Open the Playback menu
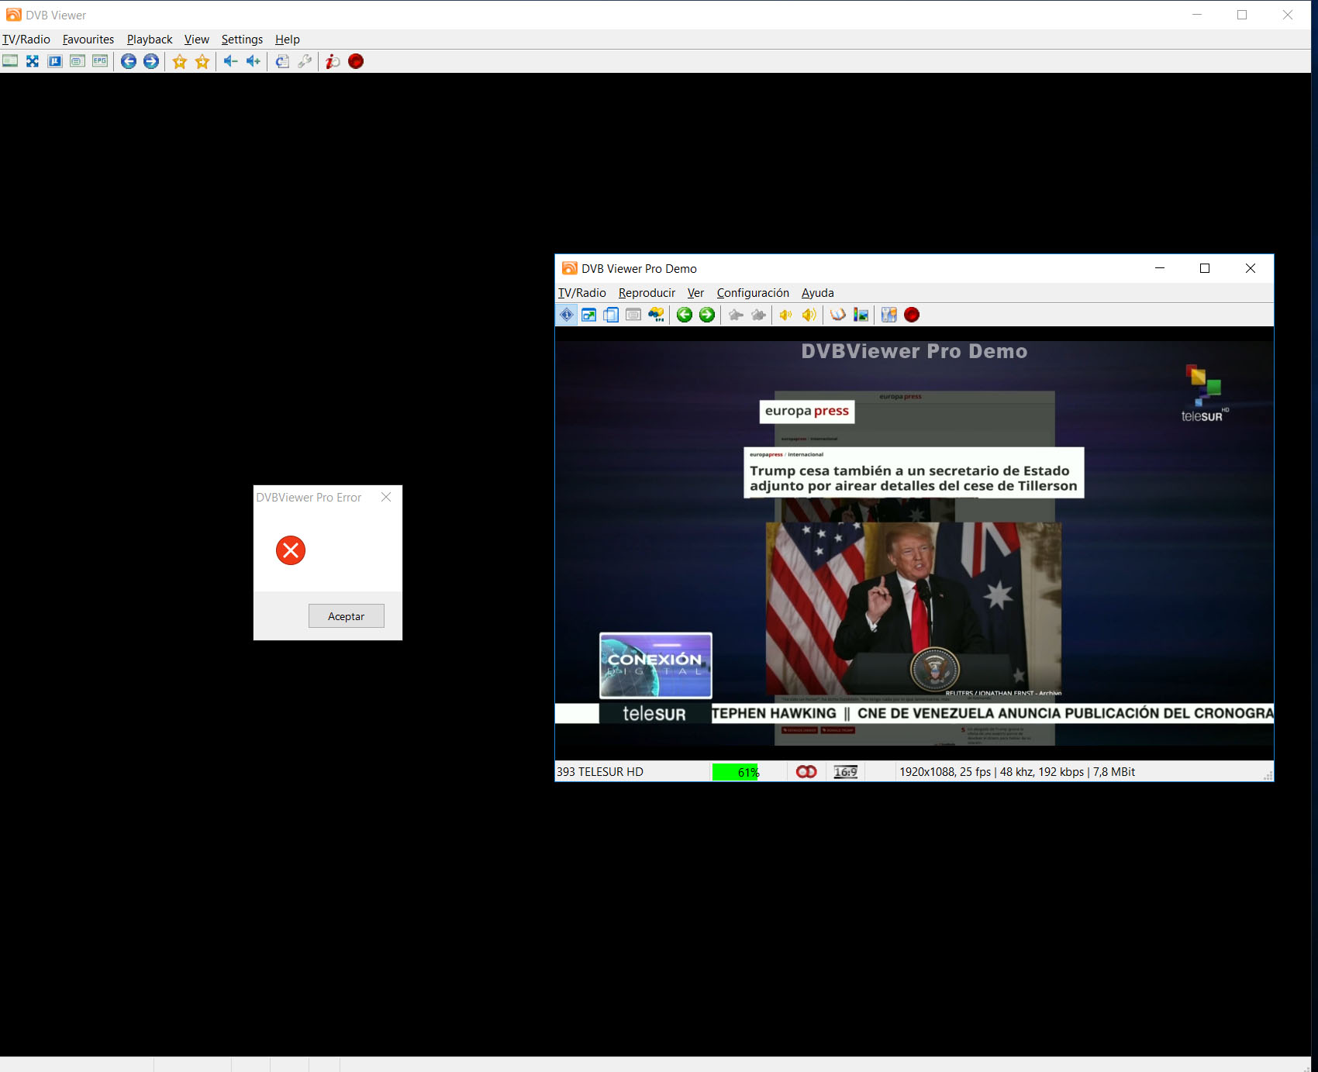 [x=150, y=40]
